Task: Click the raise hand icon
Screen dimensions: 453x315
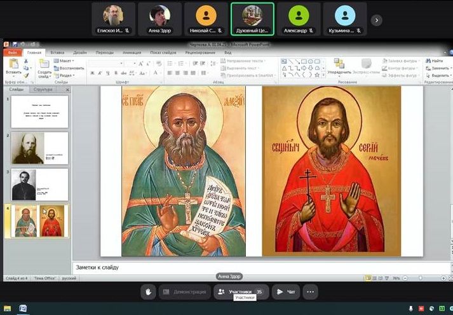Action: click(148, 292)
